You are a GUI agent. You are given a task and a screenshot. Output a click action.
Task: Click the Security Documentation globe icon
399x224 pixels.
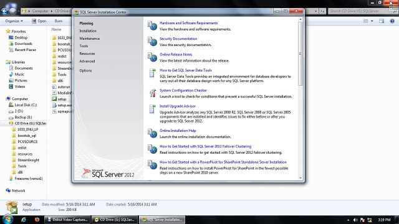point(152,42)
